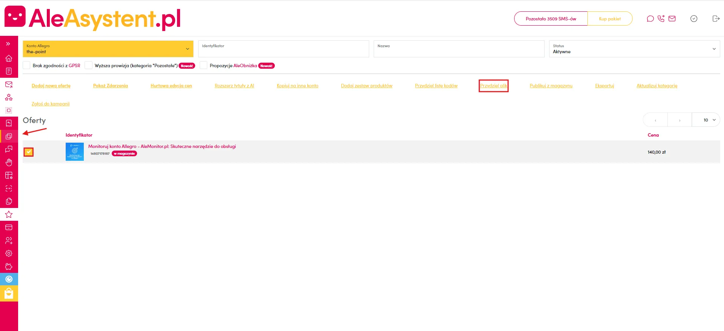The image size is (724, 331).
Task: Toggle the Wyższa prowizja checkbox
Action: [x=89, y=65]
